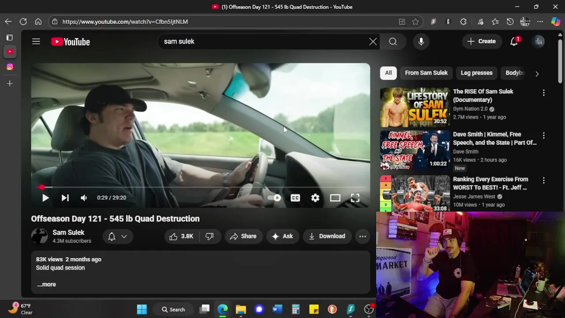Image resolution: width=565 pixels, height=318 pixels.
Task: Open options for Dave Smith Kimmel video
Action: [x=544, y=136]
